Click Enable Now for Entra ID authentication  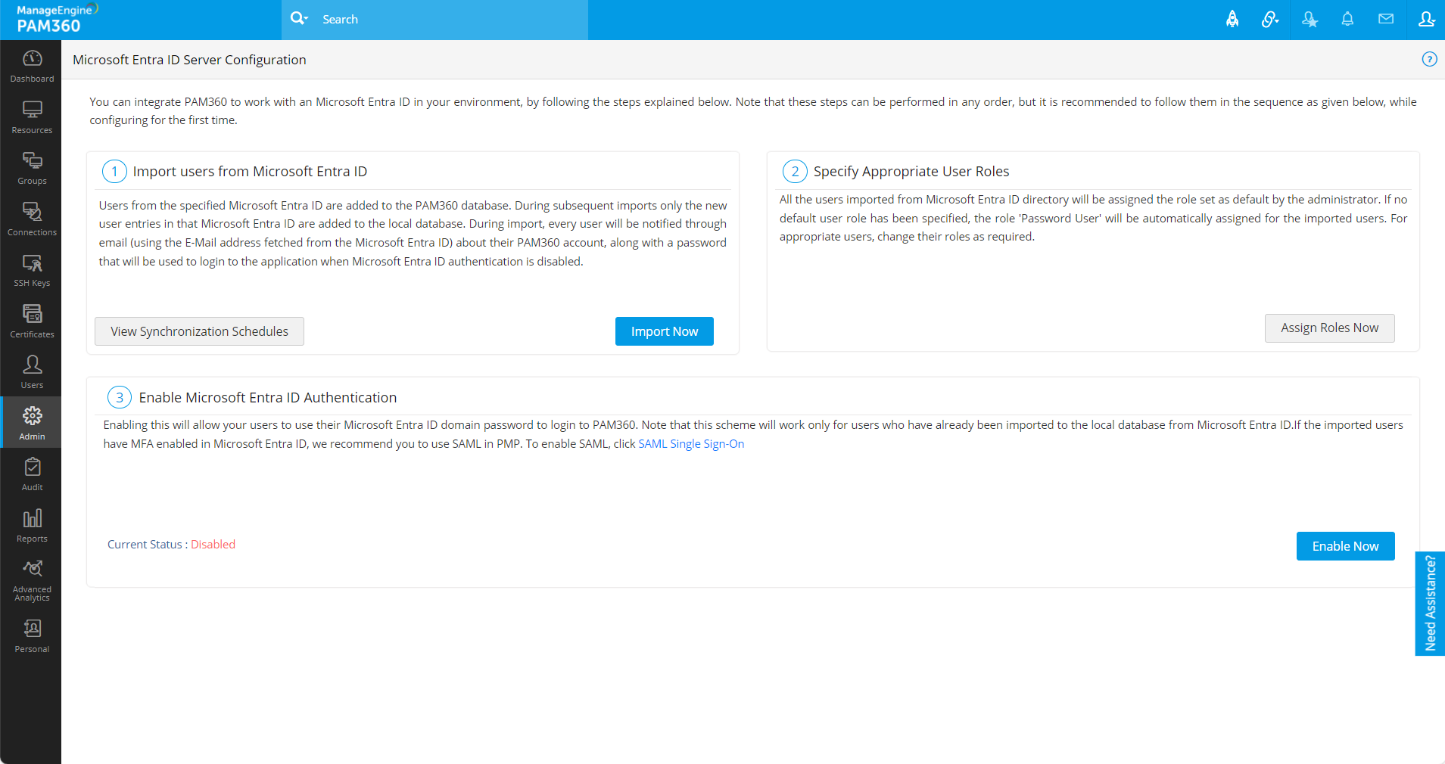tap(1346, 546)
